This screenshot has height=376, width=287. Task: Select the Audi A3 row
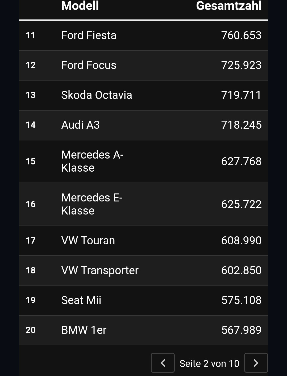coord(144,125)
